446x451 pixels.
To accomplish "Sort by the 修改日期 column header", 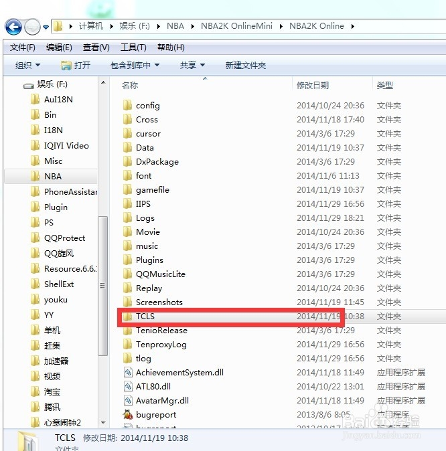I will (313, 86).
